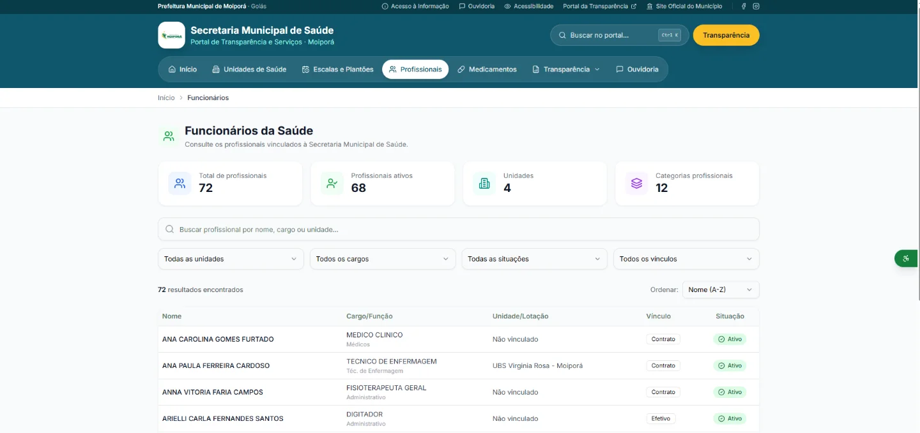This screenshot has width=920, height=433.
Task: Click the Unidade/Lotação column header
Action: [x=520, y=316]
